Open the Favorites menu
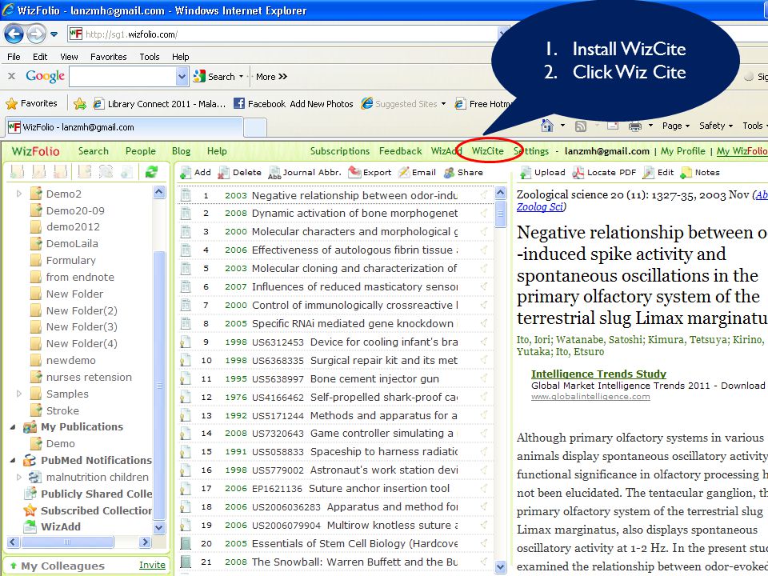 point(108,57)
